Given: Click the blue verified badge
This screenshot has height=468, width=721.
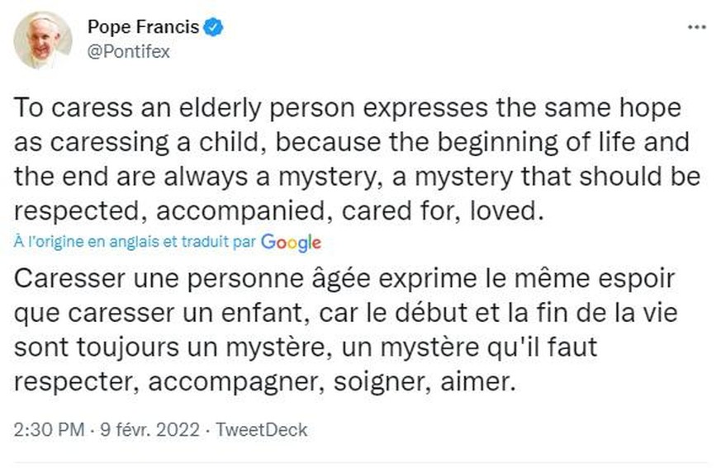Looking at the screenshot, I should click(214, 27).
